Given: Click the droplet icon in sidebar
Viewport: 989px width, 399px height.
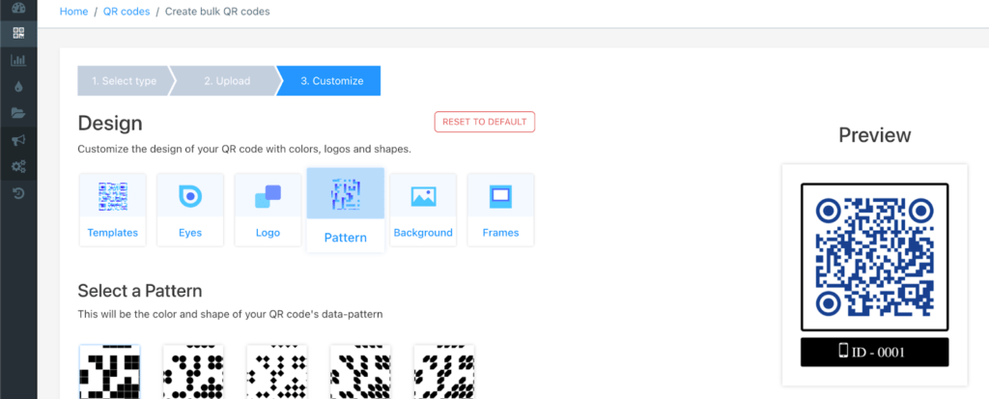Looking at the screenshot, I should click(x=18, y=87).
